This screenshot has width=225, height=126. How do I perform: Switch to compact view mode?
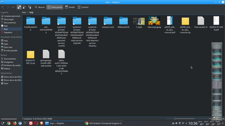pos(24,7)
